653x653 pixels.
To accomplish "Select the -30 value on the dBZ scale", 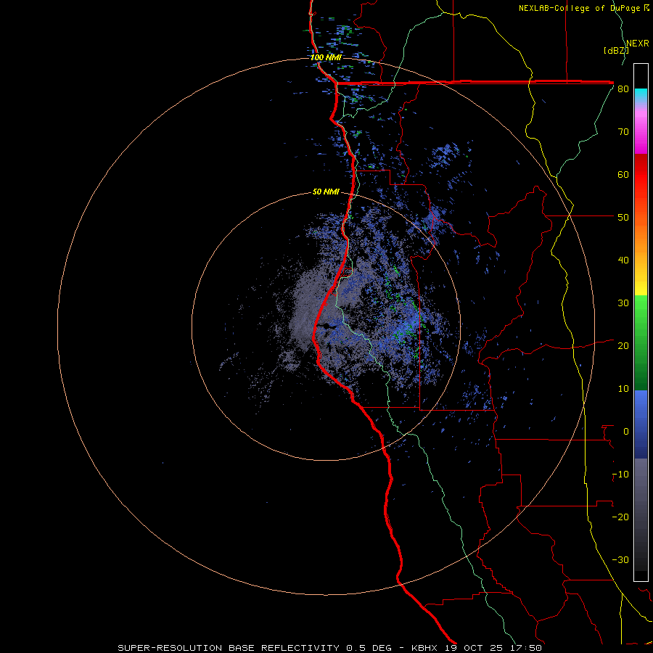I will pos(620,560).
